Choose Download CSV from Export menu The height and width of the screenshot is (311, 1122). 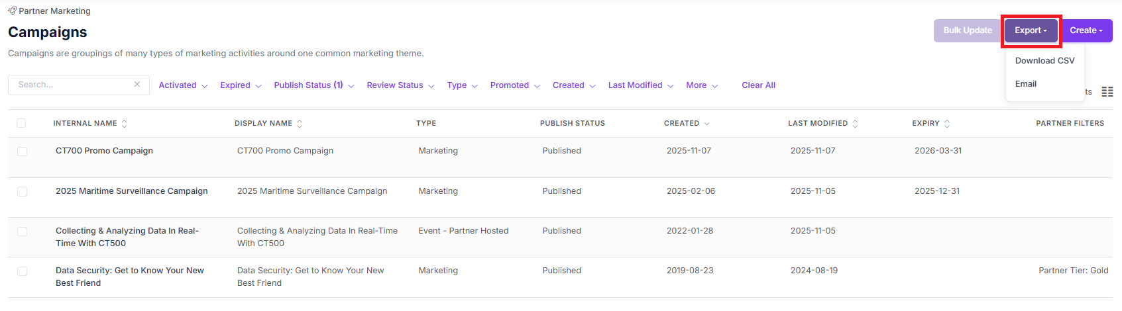(1044, 60)
